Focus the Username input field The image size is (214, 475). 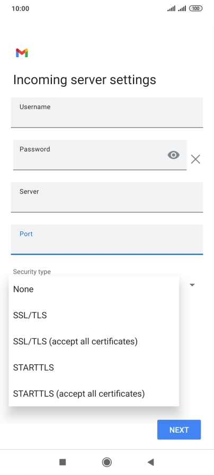pos(106,112)
